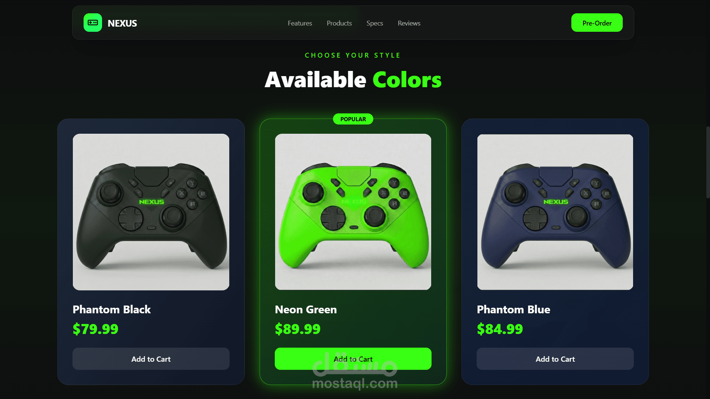Click the Available Colors heading
This screenshot has height=399, width=710.
point(353,79)
